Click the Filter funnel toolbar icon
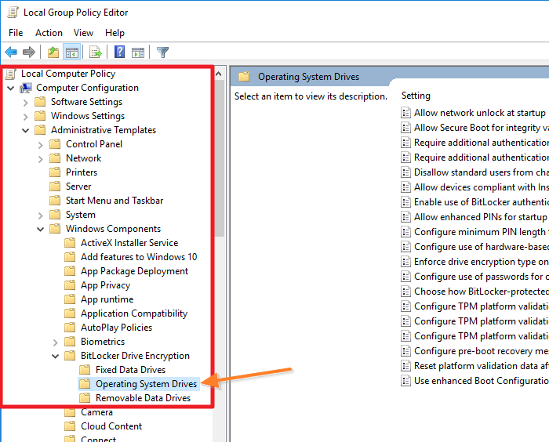Screen dimensions: 549x442 pos(162,53)
